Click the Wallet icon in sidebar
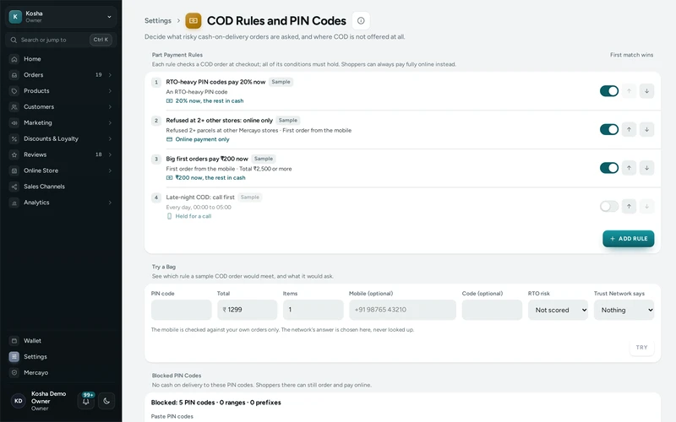Viewport: 676px width, 422px height. (14, 341)
